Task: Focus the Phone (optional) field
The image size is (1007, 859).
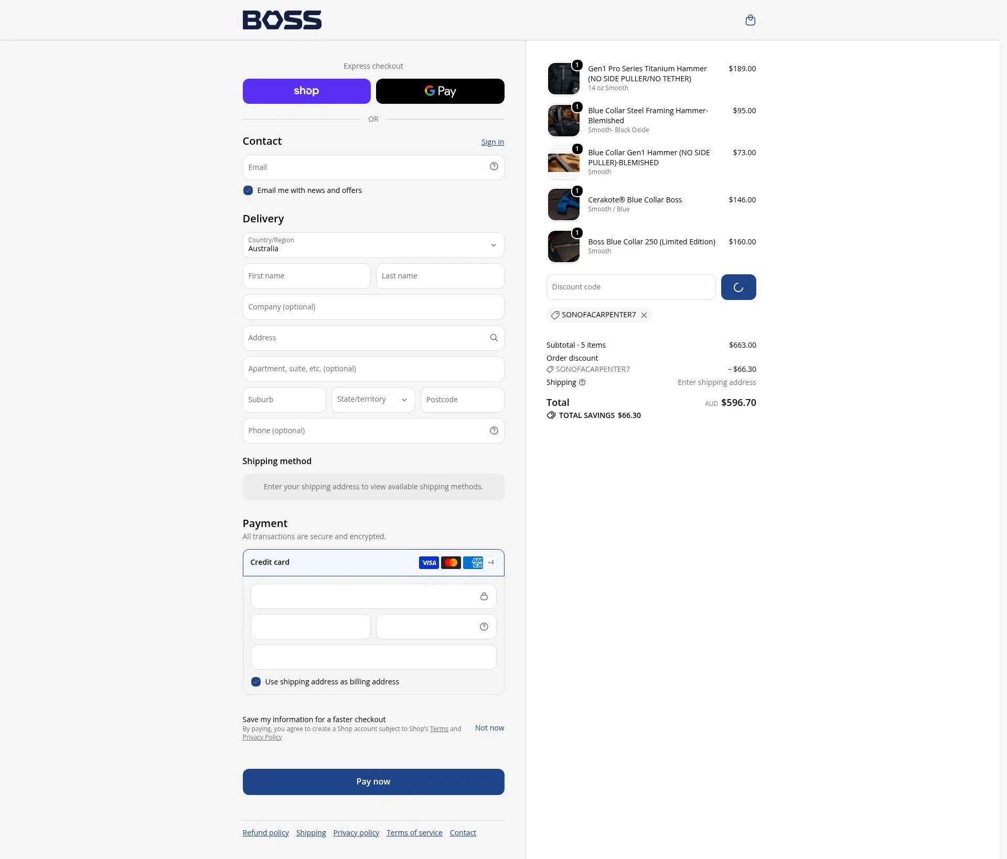Action: pos(373,431)
